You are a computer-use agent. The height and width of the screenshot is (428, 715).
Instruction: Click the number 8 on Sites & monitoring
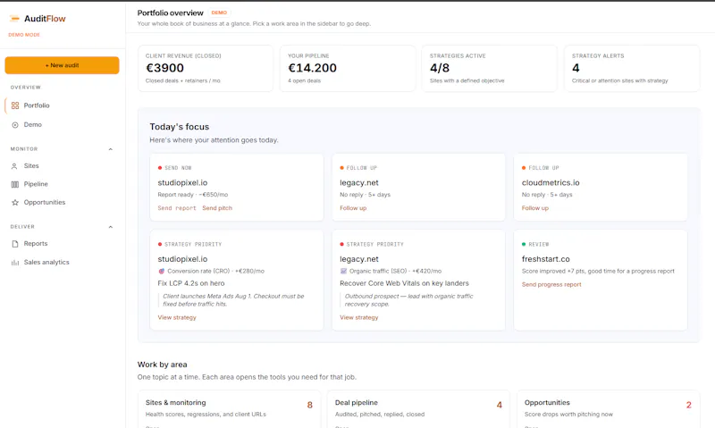[x=309, y=405]
